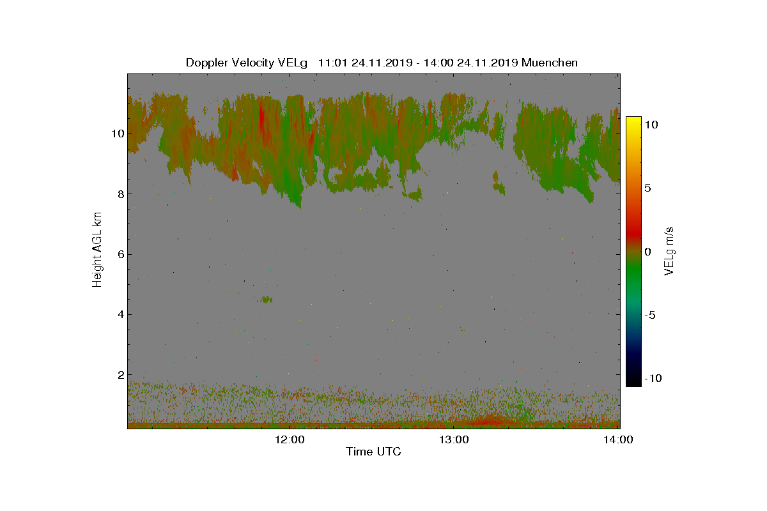Click the 'Time UTC' axis title
The width and height of the screenshot is (767, 511).
[373, 452]
